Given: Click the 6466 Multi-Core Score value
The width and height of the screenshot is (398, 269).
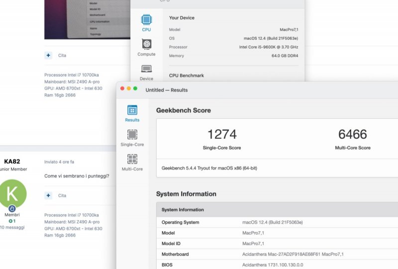Looking at the screenshot, I should click(353, 134).
